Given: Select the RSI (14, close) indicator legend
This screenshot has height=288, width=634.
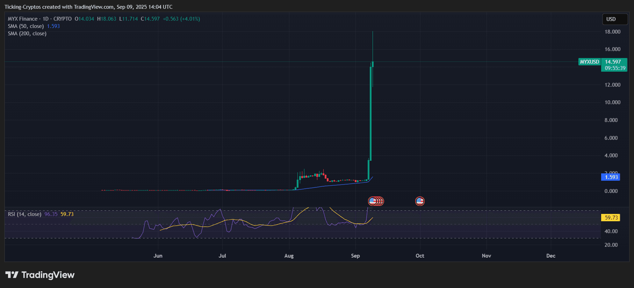Looking at the screenshot, I should click(x=24, y=214).
